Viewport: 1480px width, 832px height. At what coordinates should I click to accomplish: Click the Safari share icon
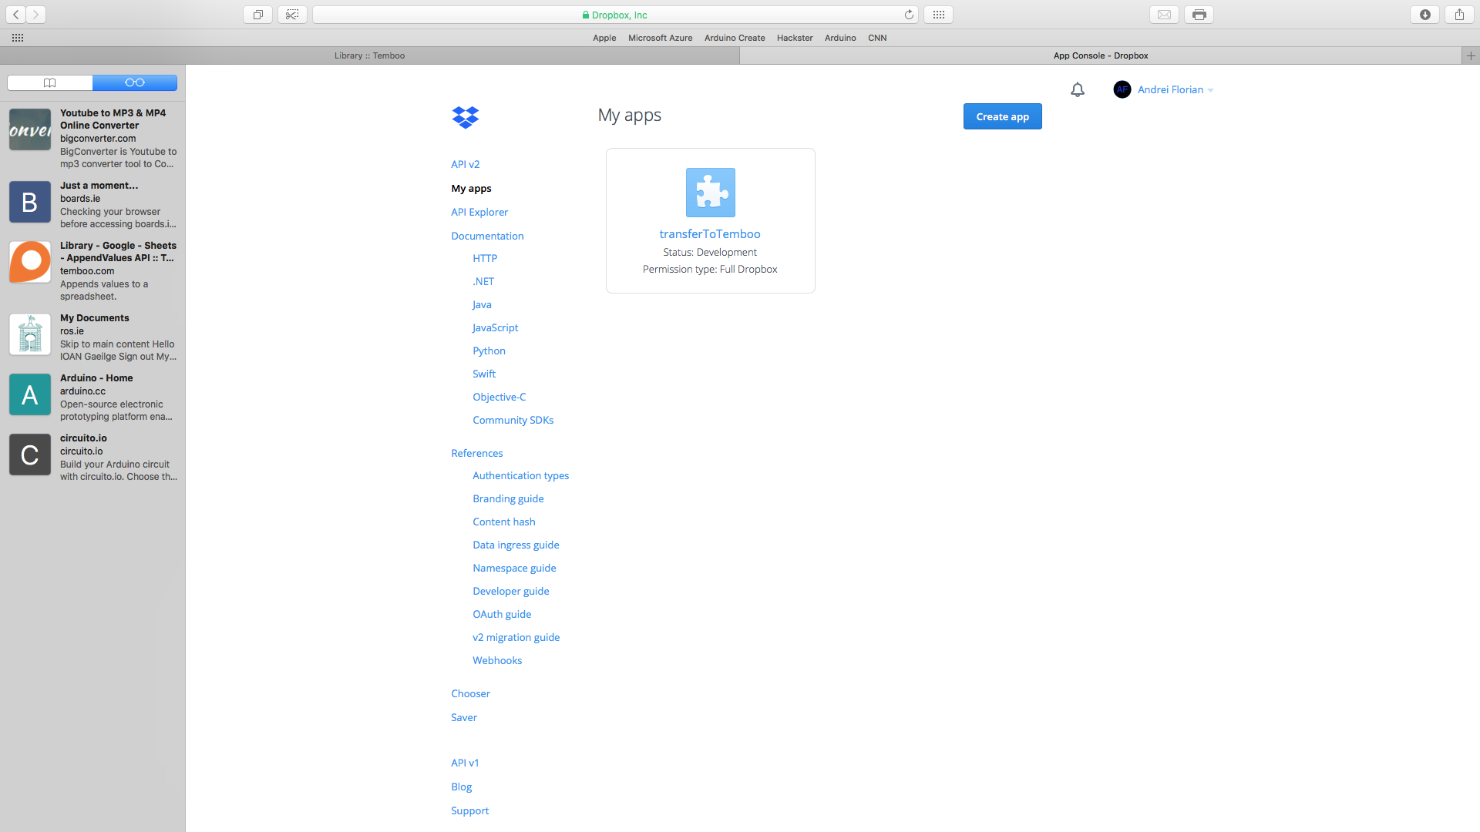coord(1459,14)
